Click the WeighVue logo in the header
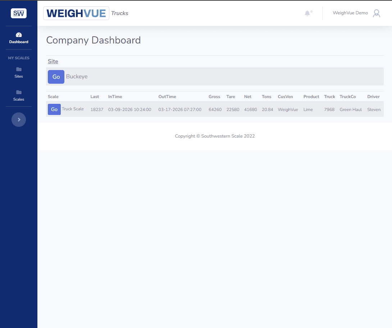The width and height of the screenshot is (392, 328). (x=76, y=13)
